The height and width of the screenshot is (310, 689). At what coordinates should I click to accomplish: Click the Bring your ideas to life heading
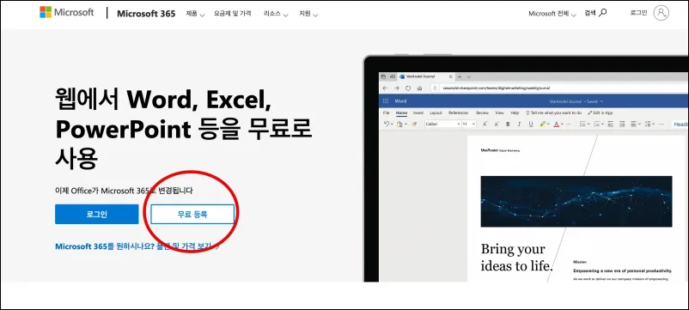tap(516, 257)
